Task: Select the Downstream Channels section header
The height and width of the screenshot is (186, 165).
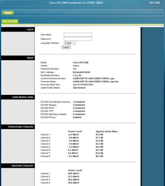Action: [18, 127]
